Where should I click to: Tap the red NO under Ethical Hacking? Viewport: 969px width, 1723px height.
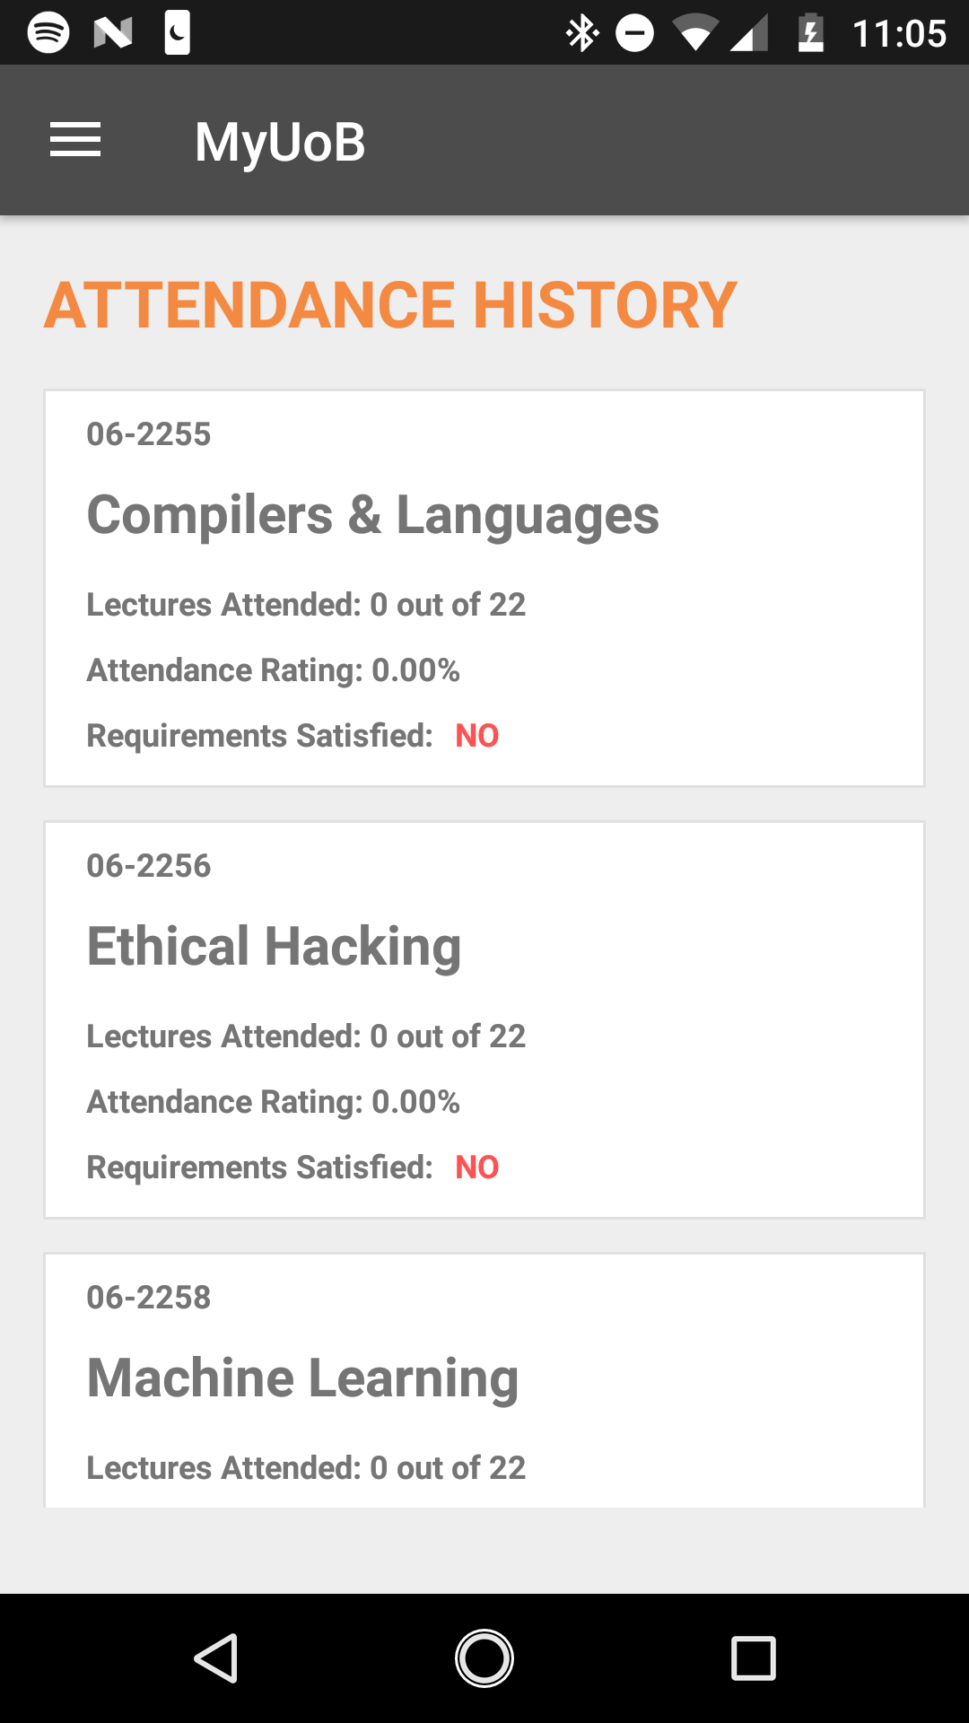pyautogui.click(x=477, y=1168)
